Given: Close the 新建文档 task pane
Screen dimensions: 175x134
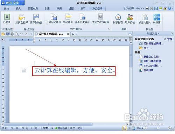Looking at the screenshot, I should coord(172,34).
